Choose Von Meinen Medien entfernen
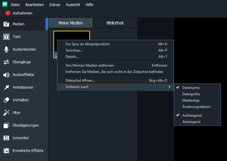 116,65
